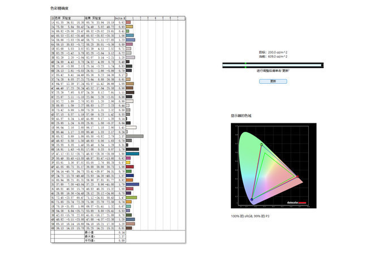Image resolution: width=379 pixels, height=253 pixels.
Task: Click the green target marker on luminance bar
Action: tap(245, 65)
